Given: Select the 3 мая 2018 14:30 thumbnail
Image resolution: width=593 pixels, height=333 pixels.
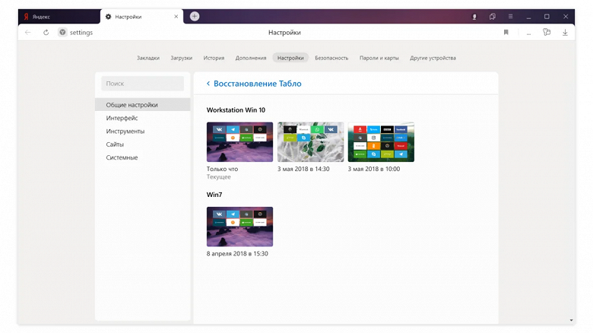Looking at the screenshot, I should coord(310,142).
